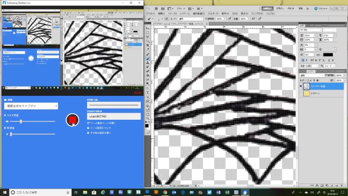Select the Lasso tool
This screenshot has width=348, height=196.
click(147, 37)
